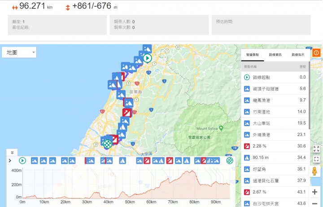Expand the elevation strip right-arrow chevron
Viewport: 323px width, 207px height.
(10, 161)
